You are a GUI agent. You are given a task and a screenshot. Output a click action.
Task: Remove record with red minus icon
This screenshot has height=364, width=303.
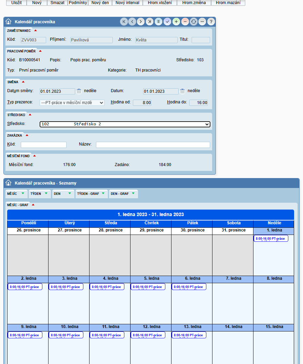185,22
